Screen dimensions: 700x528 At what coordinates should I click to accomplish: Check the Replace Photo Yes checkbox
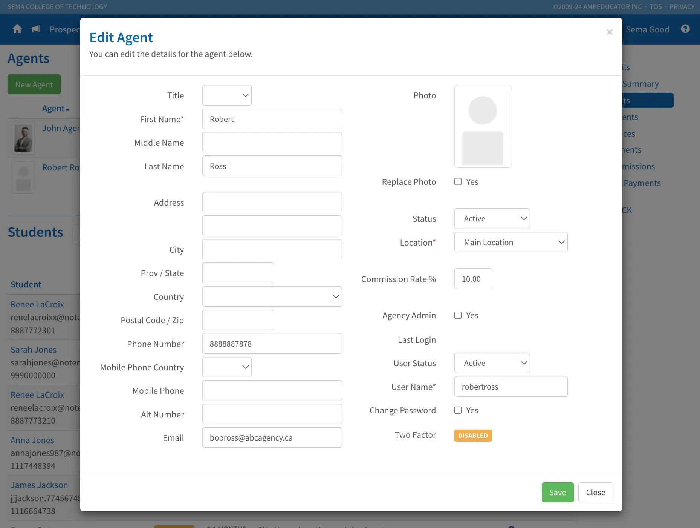point(458,182)
